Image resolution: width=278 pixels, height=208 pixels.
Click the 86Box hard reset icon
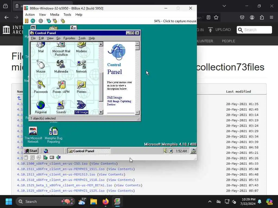33,21
